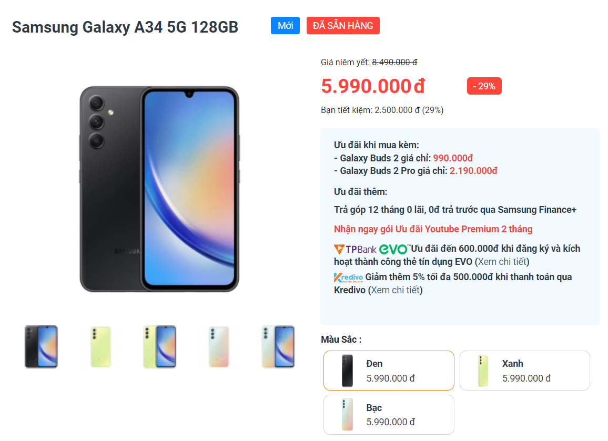Open the lime green front-and-back thumbnail
Viewport: 608px width, 441px height.
160,347
